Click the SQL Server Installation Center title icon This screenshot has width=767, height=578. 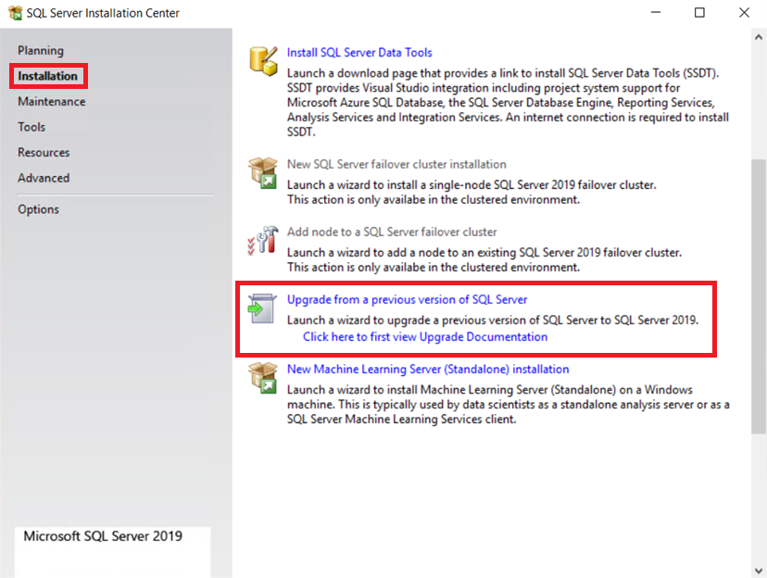pos(15,13)
